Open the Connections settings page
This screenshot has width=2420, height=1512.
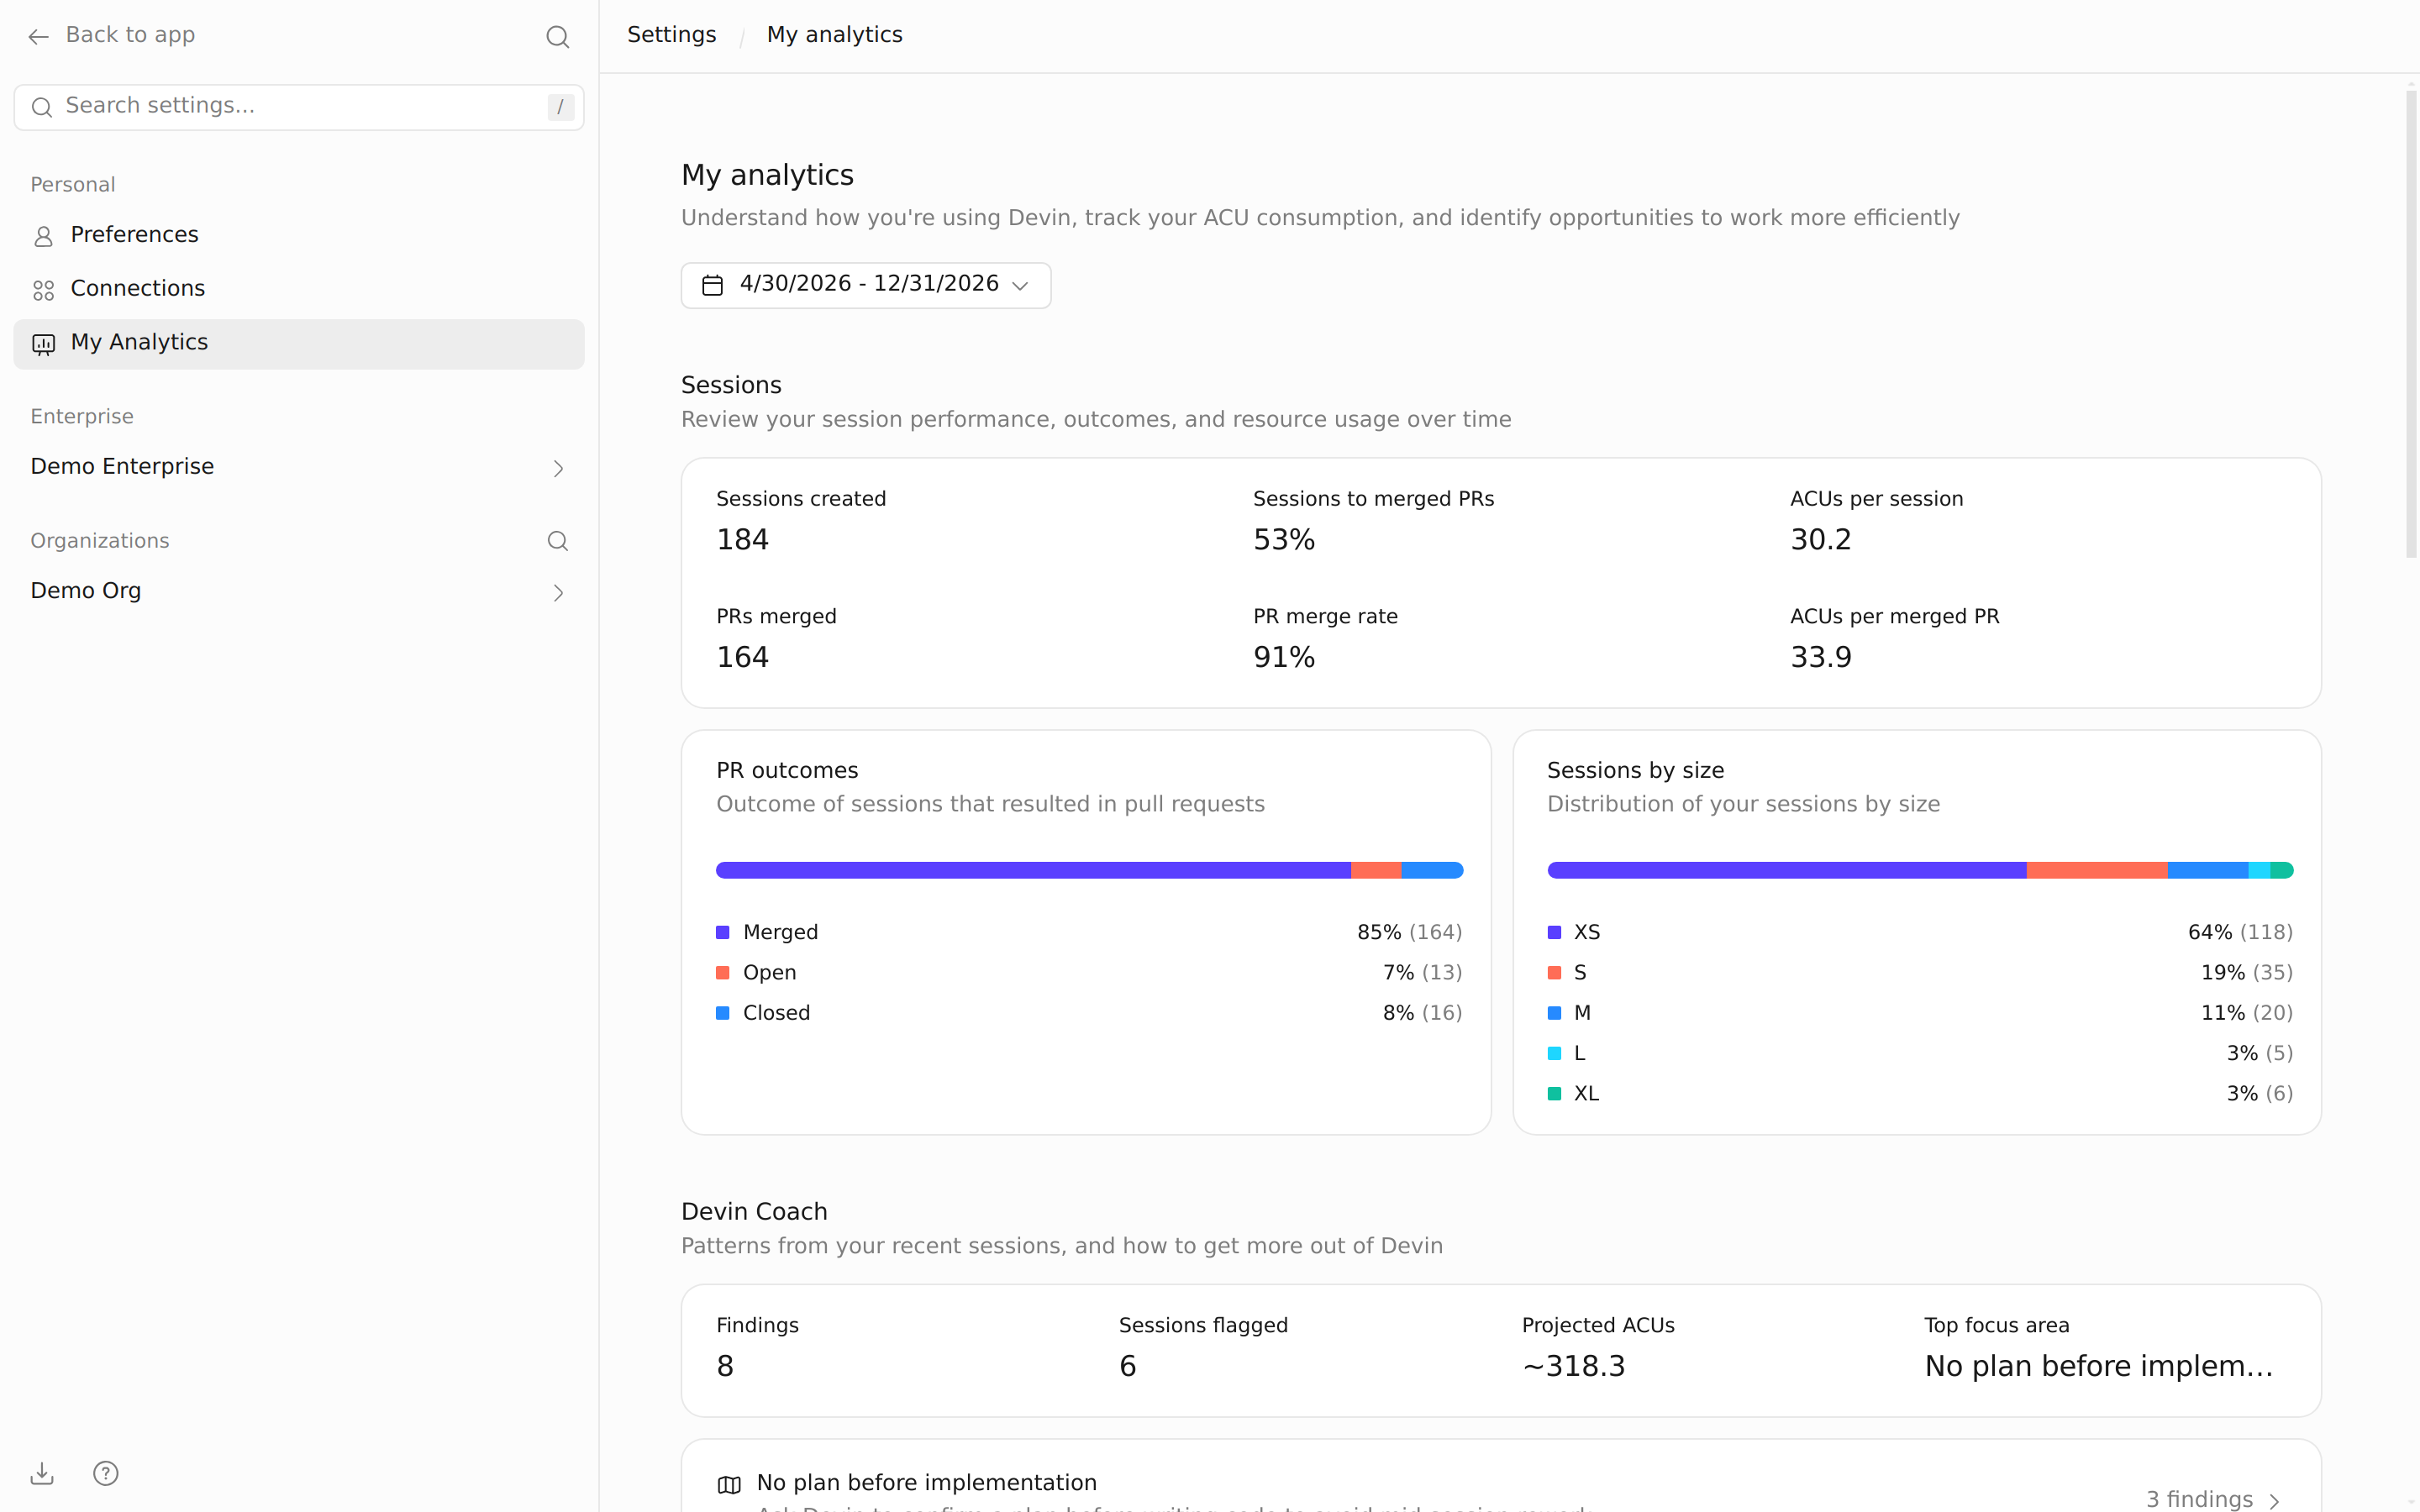coord(299,289)
